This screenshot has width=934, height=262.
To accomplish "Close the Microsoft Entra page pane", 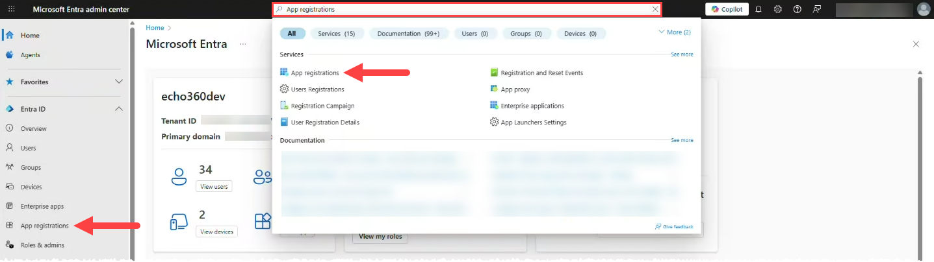I will click(x=916, y=44).
